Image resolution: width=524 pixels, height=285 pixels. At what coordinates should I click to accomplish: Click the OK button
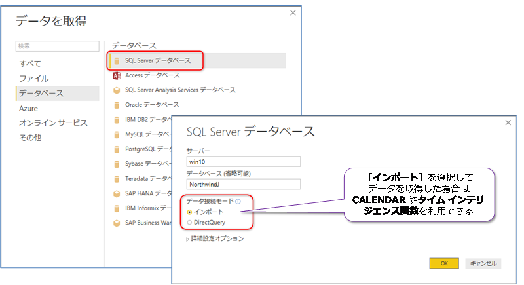pyautogui.click(x=444, y=263)
